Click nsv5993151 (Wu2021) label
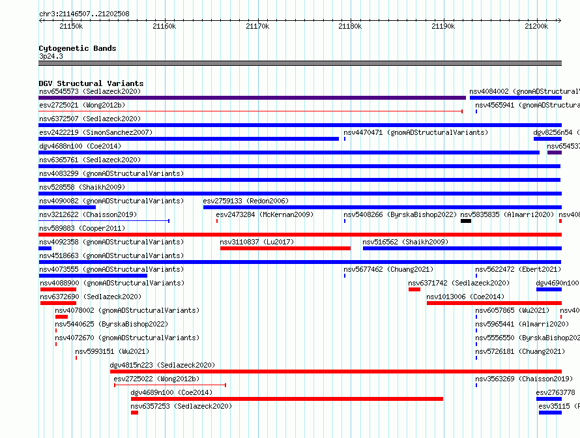 [x=112, y=351]
